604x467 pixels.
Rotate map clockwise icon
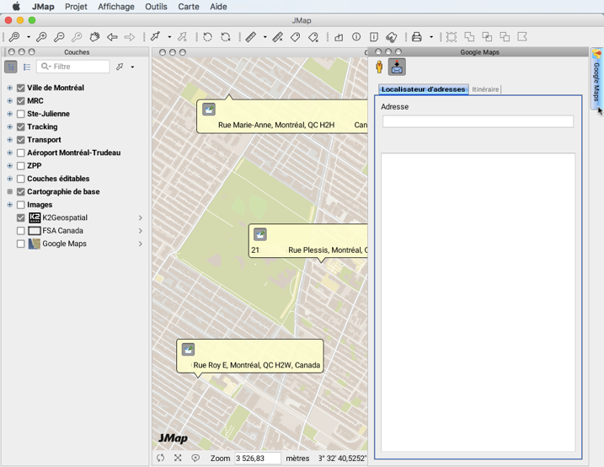pos(226,37)
